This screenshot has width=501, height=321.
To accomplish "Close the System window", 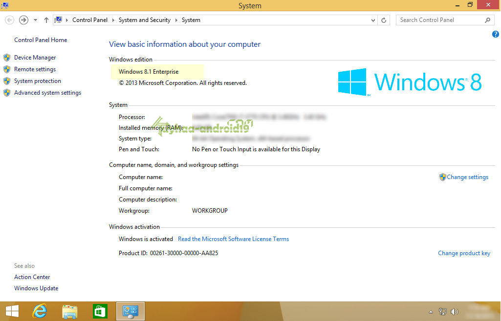I will coord(488,5).
